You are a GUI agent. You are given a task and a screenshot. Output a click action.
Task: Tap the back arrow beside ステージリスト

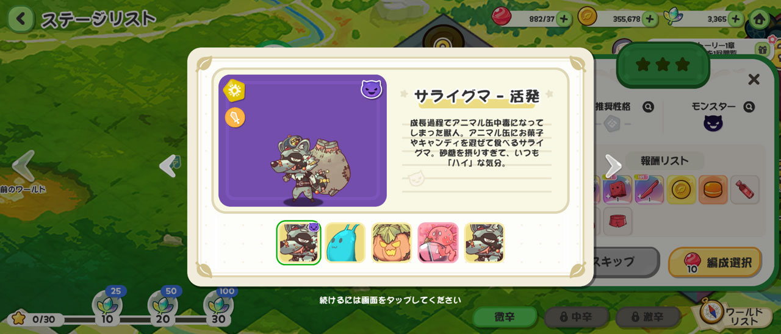tap(21, 19)
